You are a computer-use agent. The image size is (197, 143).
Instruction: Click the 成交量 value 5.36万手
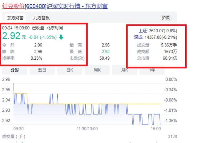coord(169,45)
